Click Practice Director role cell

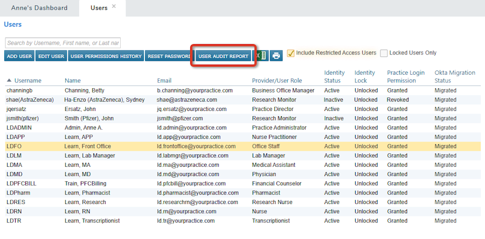pos(273,109)
